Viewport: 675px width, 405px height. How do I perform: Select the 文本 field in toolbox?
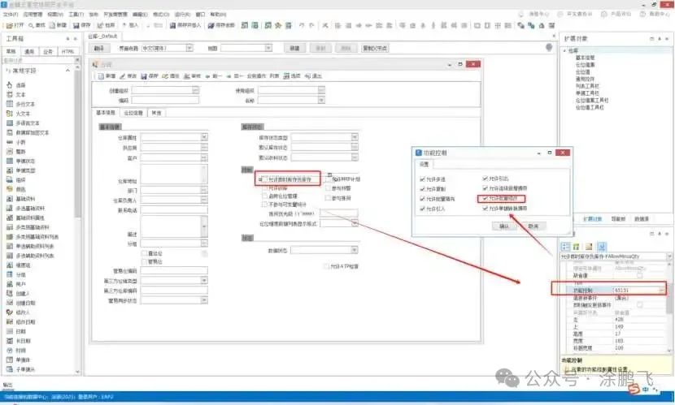tap(22, 94)
